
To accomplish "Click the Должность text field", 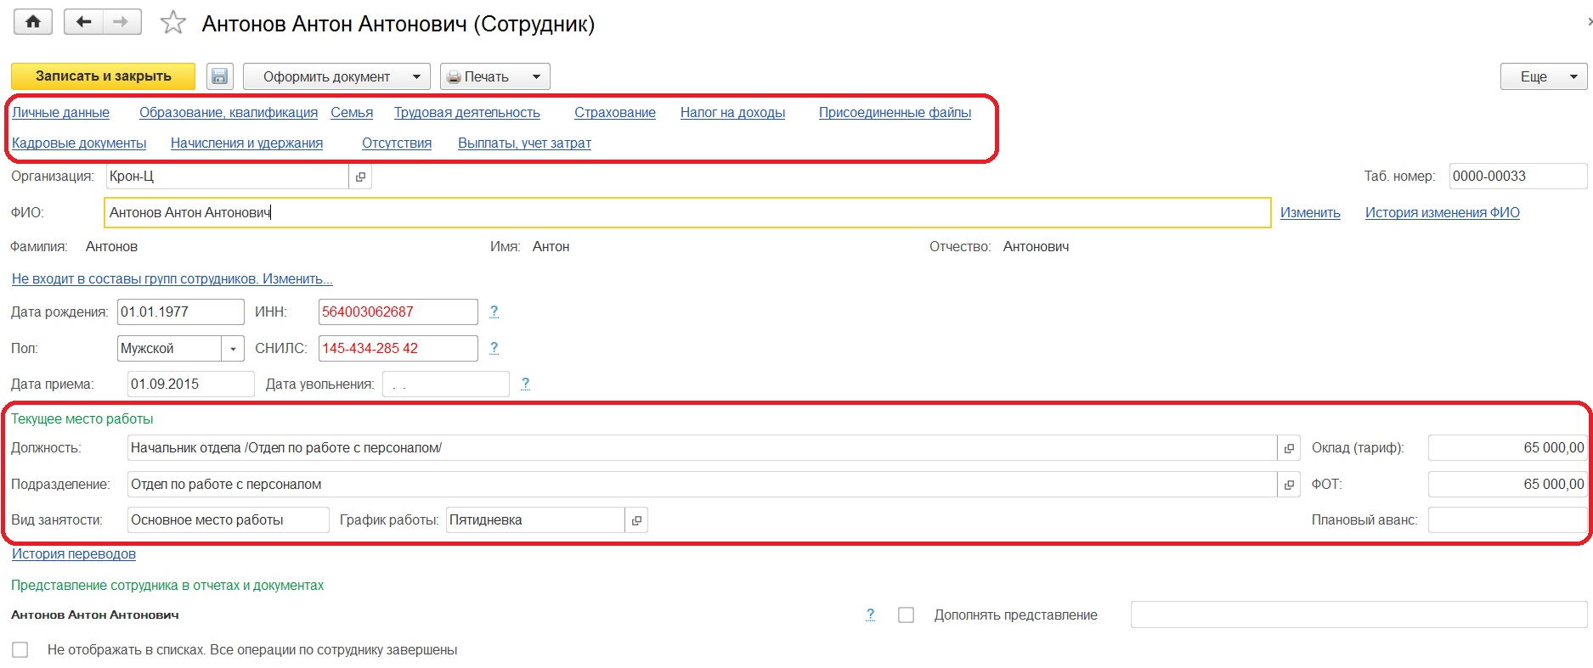I will pyautogui.click(x=703, y=448).
